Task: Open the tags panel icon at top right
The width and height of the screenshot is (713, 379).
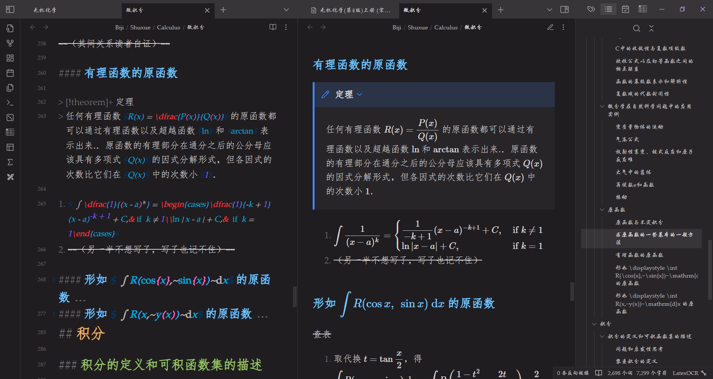Action: 591,9
